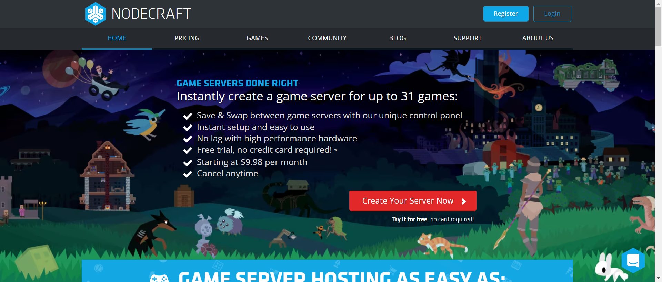The height and width of the screenshot is (282, 662).
Task: Click 'Free trial, no credit card required!' text
Action: tap(264, 150)
